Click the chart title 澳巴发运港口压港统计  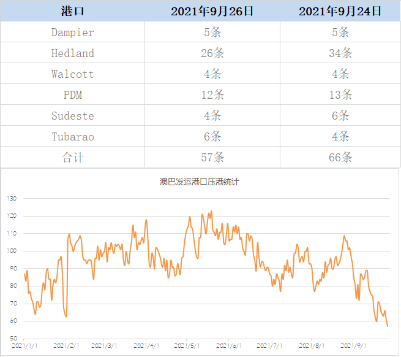tap(200, 182)
